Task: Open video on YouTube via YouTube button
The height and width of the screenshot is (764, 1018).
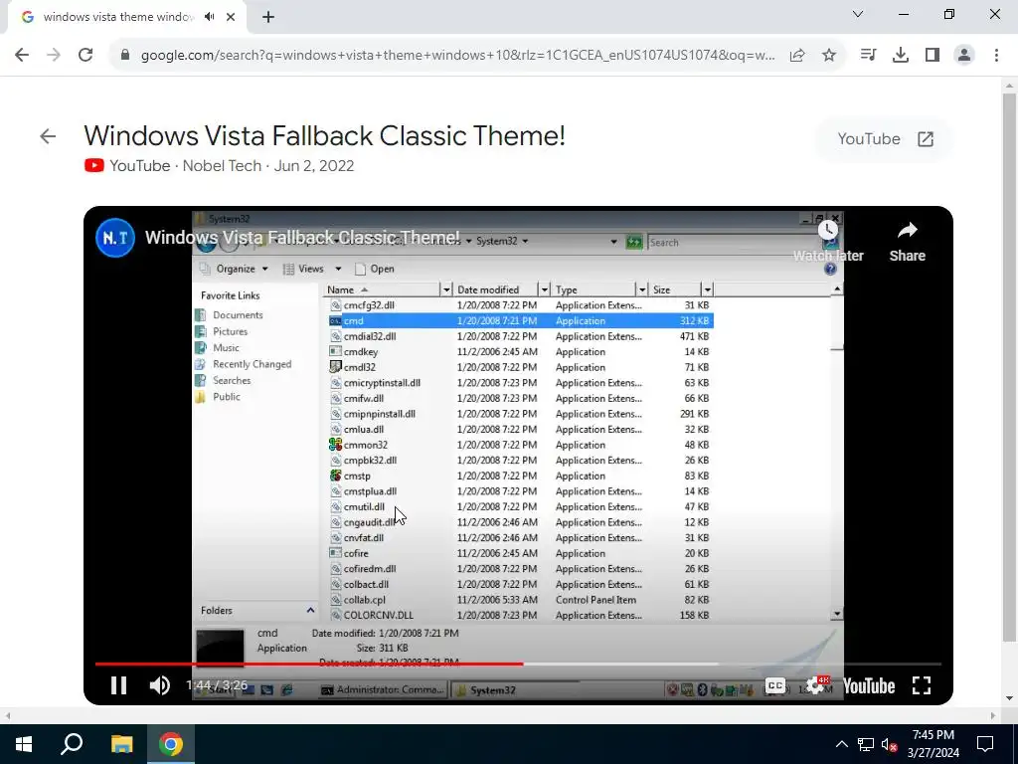Action: point(886,139)
